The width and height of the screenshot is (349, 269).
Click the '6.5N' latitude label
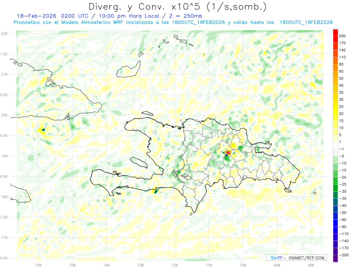(4, 258)
